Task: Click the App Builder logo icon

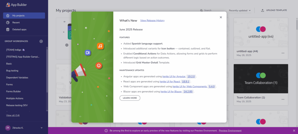Action: 8,5
